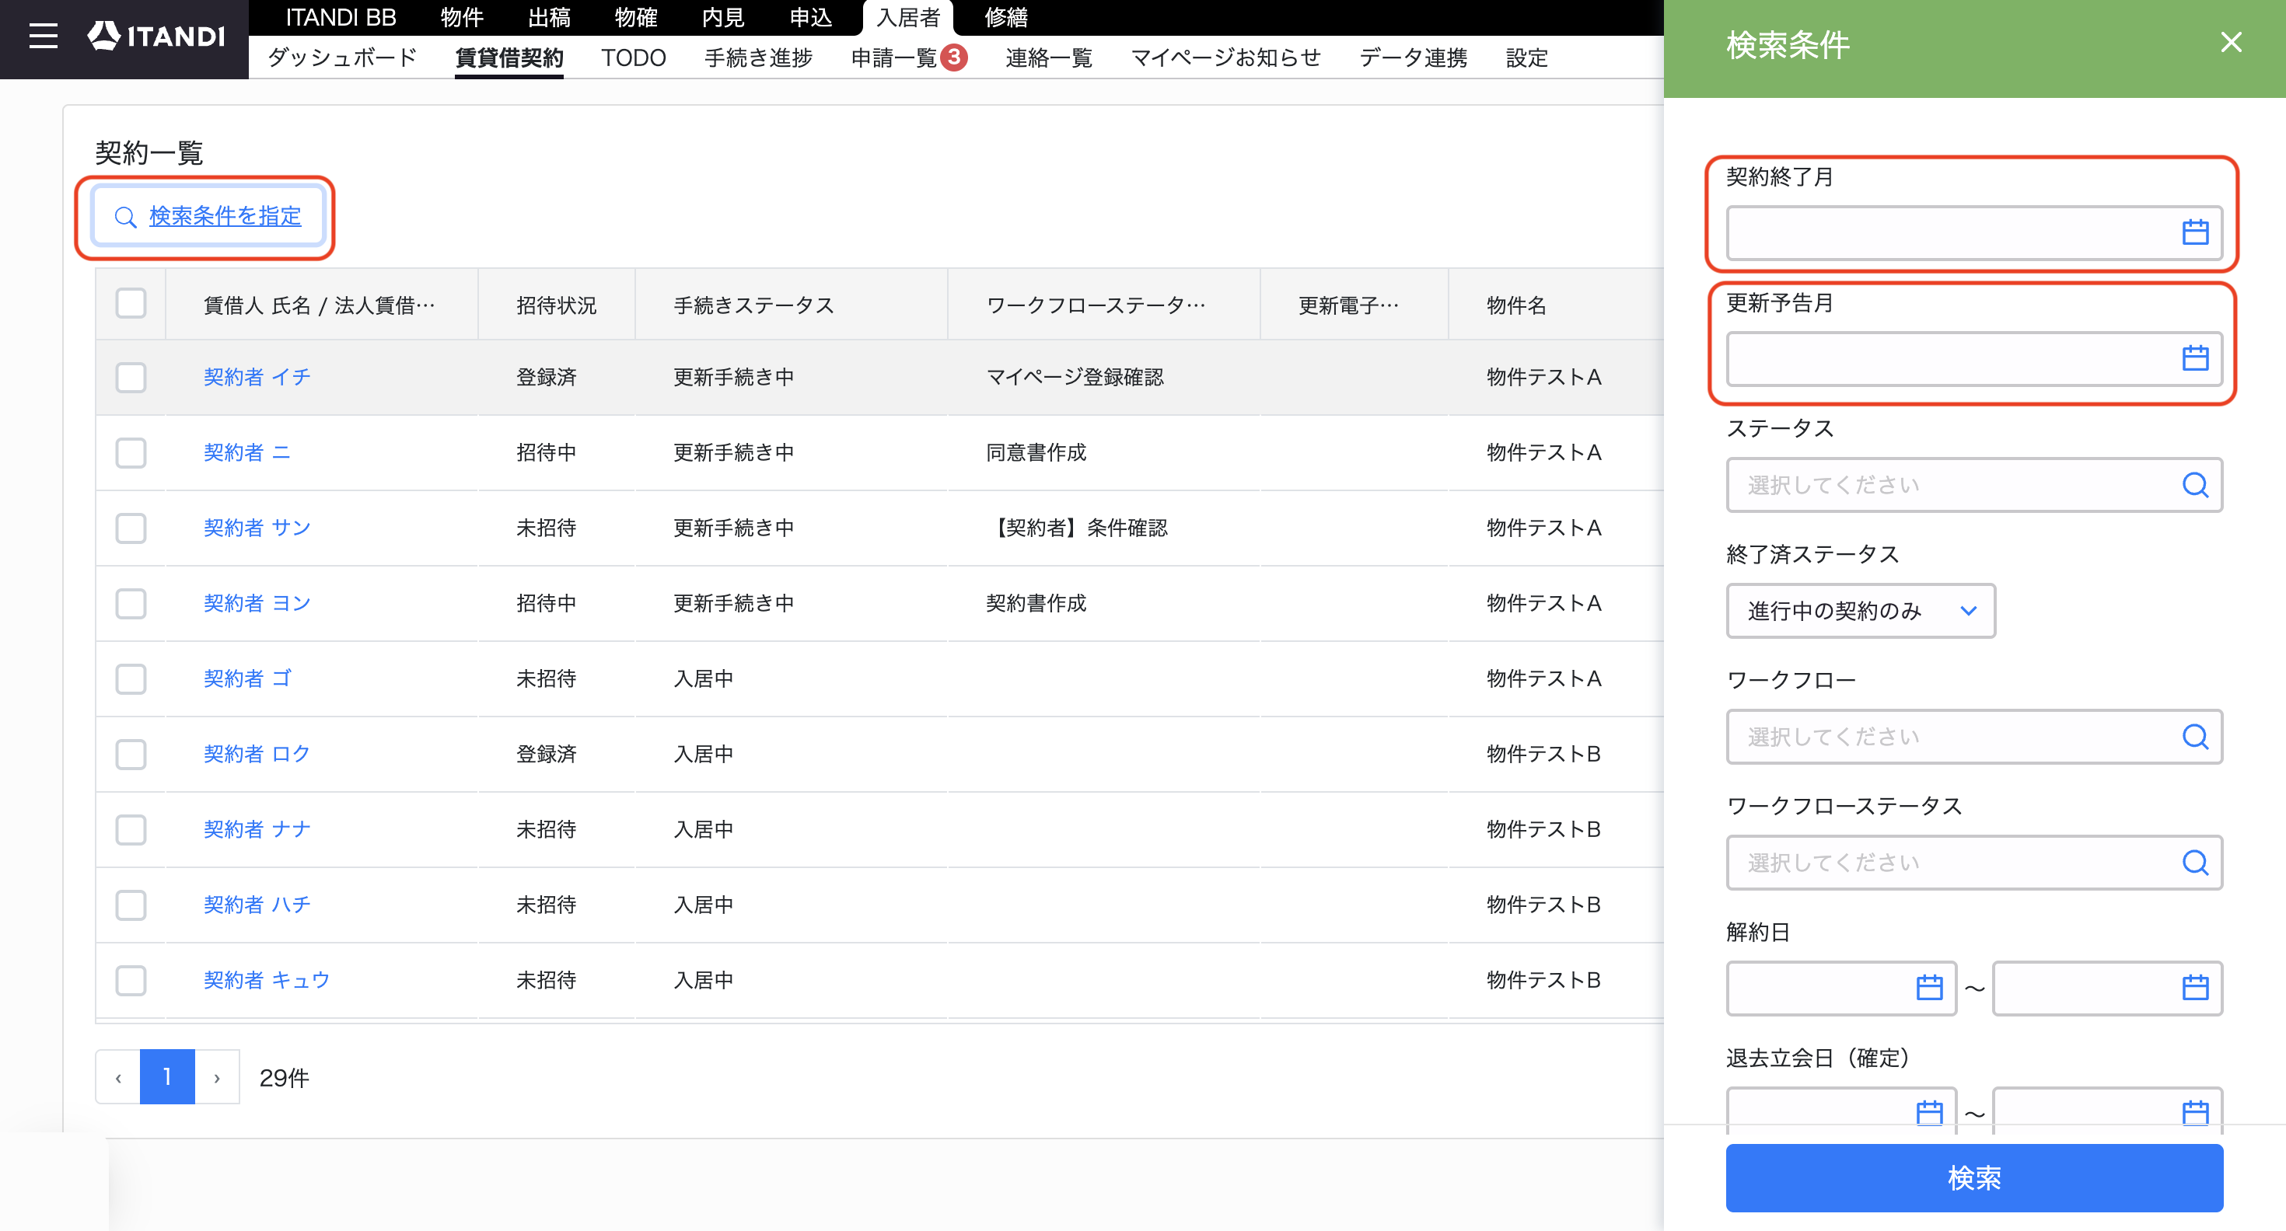Open the 手続き進捗 menu
The width and height of the screenshot is (2286, 1231).
coord(758,58)
